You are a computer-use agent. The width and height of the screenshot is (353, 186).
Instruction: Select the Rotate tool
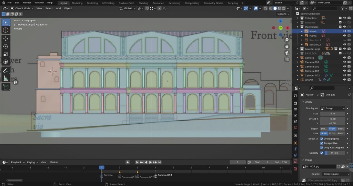click(6, 46)
